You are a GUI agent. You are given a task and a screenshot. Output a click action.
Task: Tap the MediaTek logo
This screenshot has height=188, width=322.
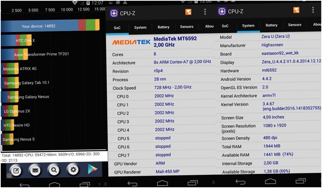(x=131, y=42)
